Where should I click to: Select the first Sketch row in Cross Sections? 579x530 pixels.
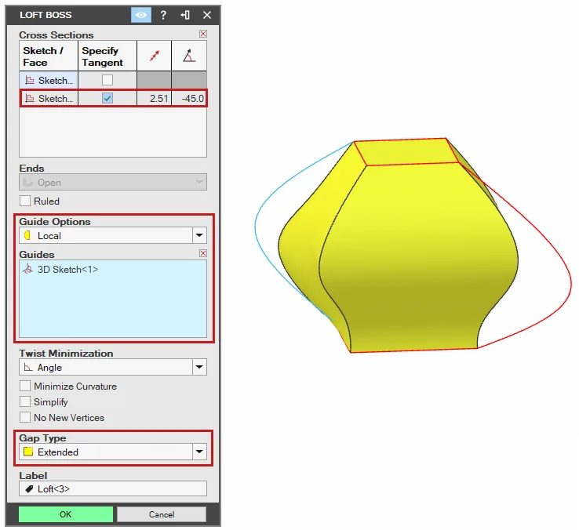pos(49,81)
